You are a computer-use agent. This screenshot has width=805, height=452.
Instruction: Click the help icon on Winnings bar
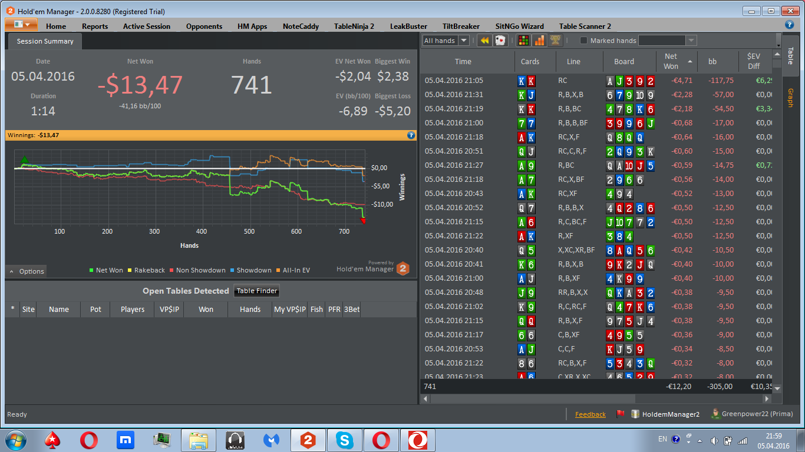click(411, 135)
